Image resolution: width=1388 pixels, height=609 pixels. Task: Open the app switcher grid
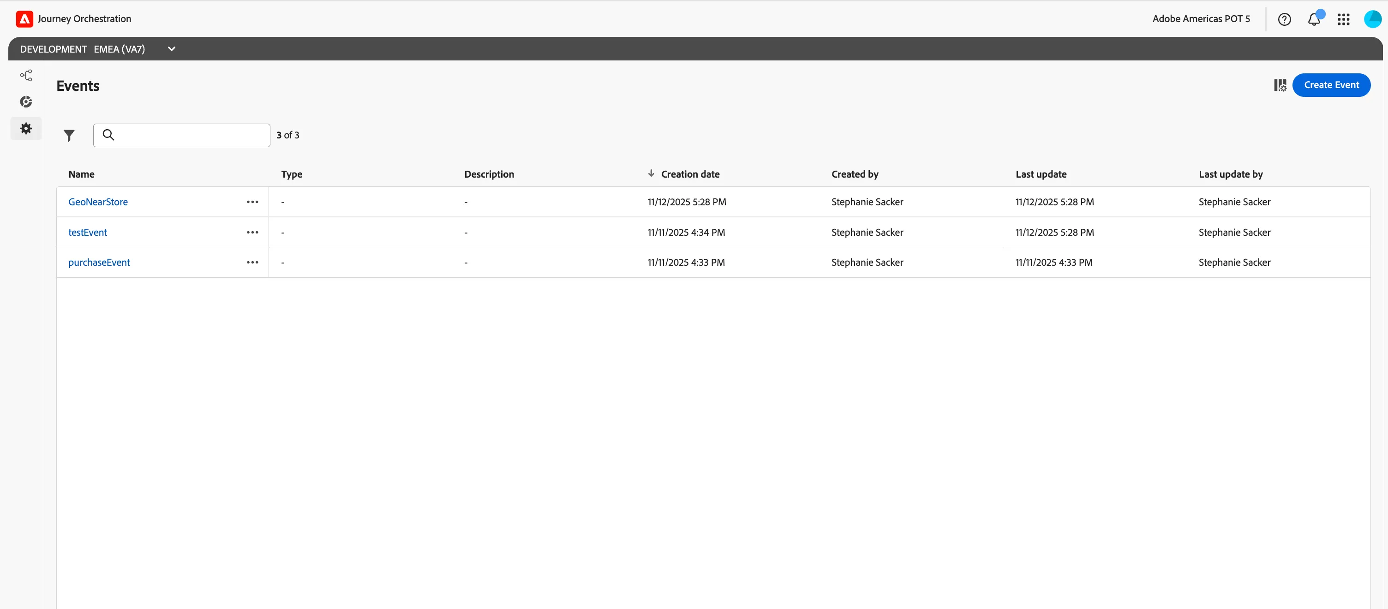tap(1343, 19)
